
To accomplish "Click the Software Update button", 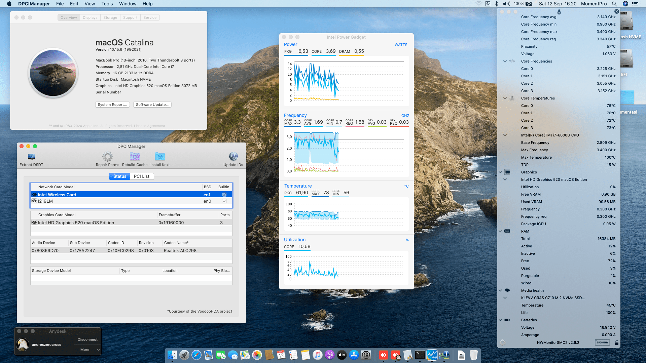I will [x=152, y=105].
